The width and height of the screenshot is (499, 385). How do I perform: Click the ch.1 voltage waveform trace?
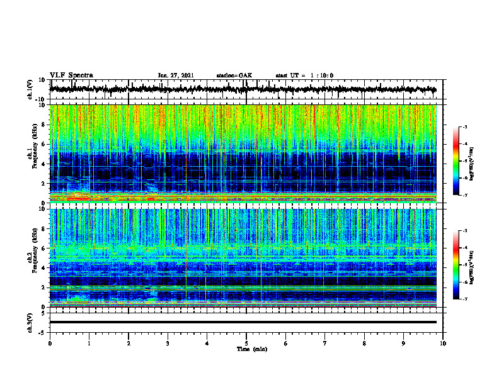coord(243,89)
